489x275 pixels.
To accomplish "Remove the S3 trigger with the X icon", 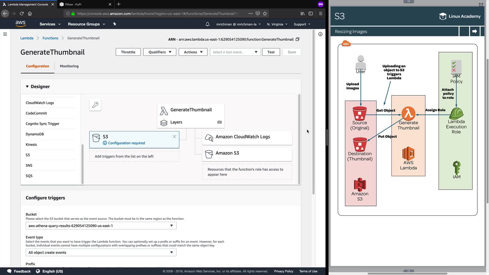I will [x=174, y=136].
